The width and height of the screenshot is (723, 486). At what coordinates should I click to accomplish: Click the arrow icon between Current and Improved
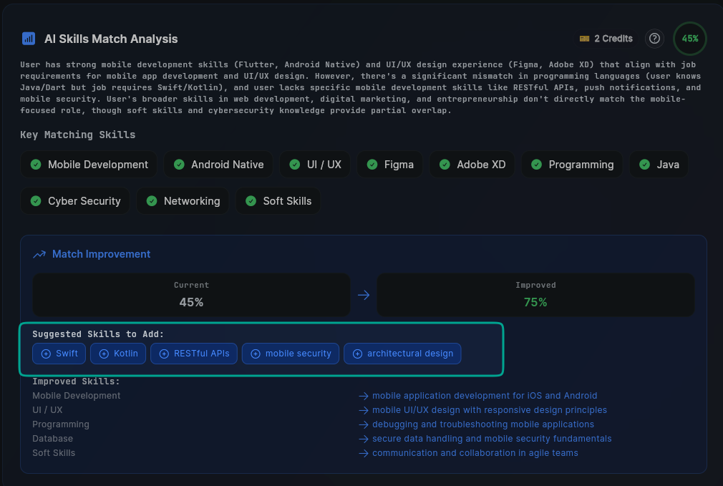pos(364,294)
